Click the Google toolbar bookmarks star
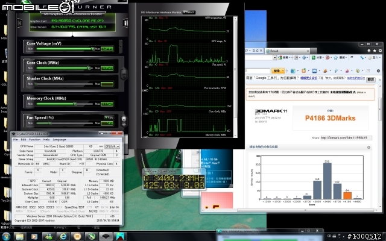Screen dimensions: 386x241 [336, 58]
